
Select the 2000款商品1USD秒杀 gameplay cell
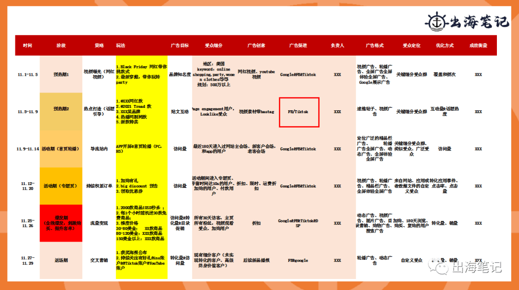(x=141, y=223)
